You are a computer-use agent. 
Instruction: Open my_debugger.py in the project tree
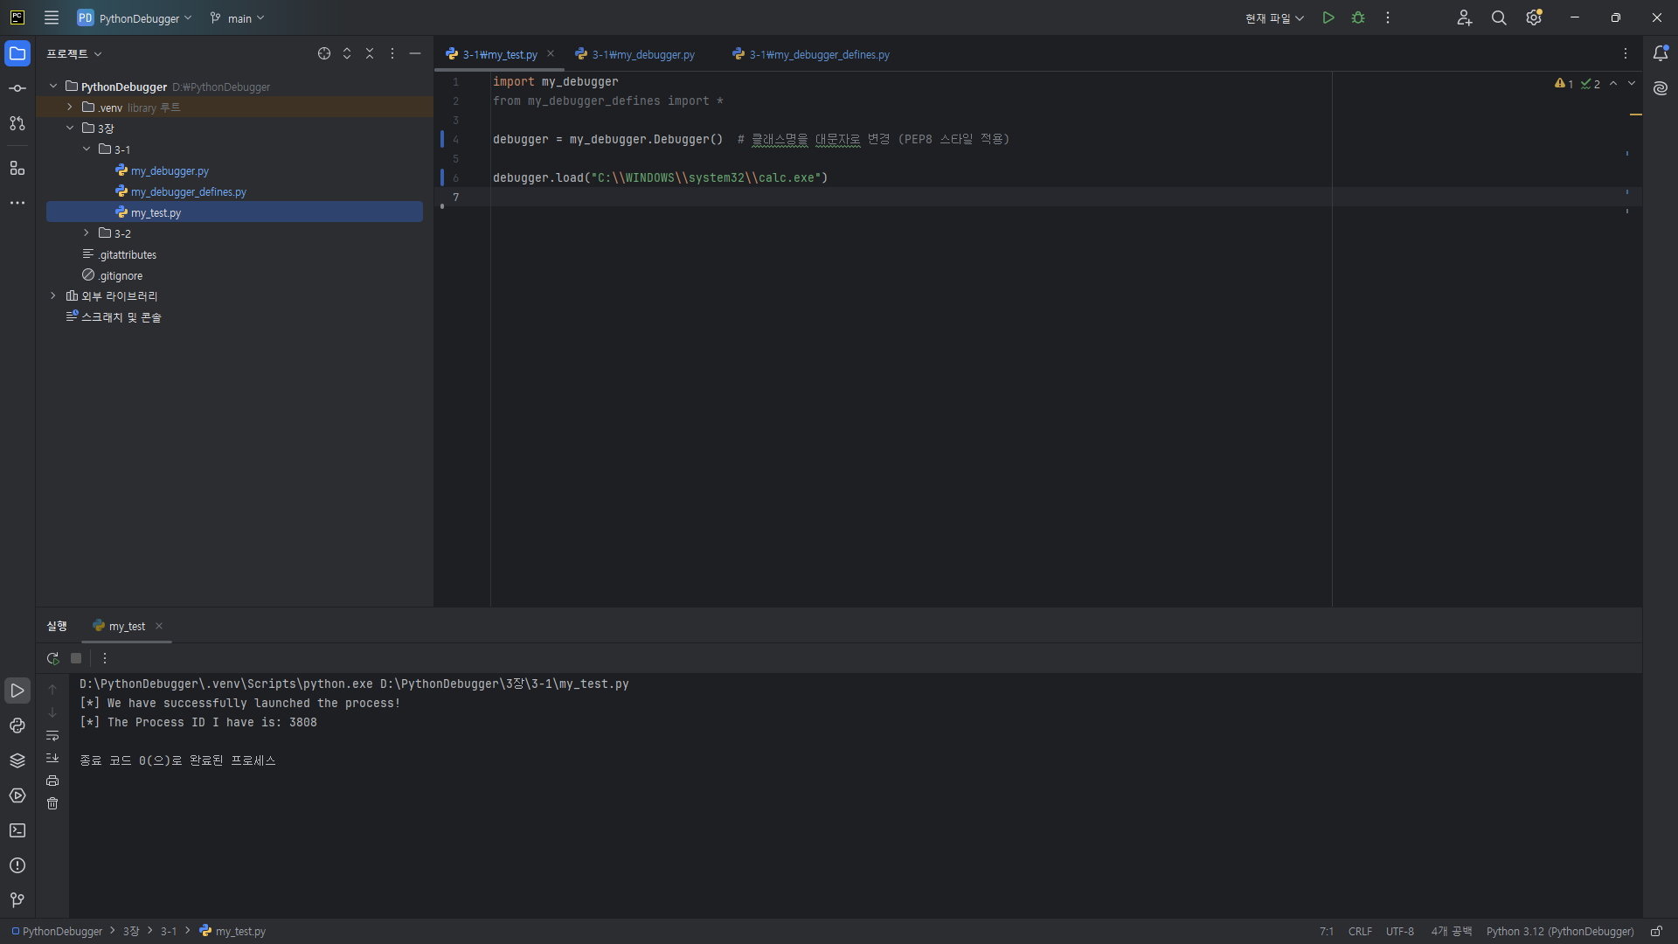click(x=170, y=170)
